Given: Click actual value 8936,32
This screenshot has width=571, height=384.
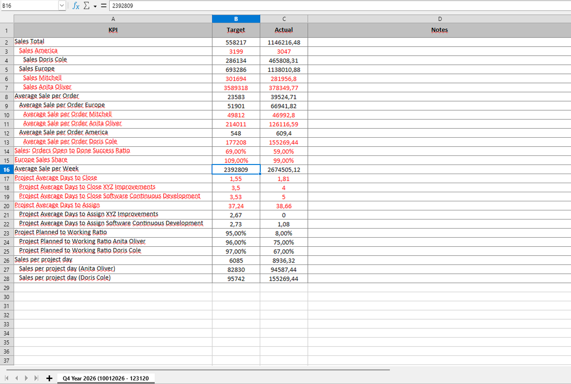Looking at the screenshot, I should pos(284,260).
